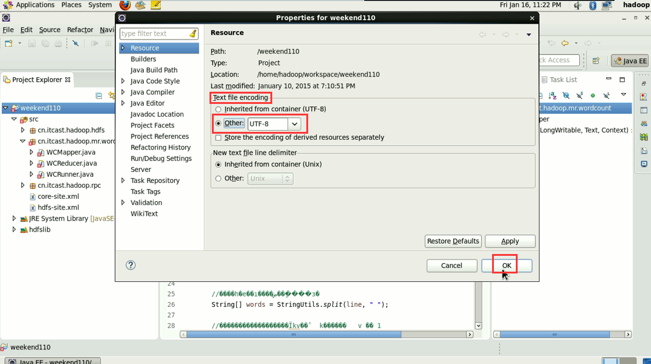Expand Java Compiler properties node
Screen dimensions: 651x364
pyautogui.click(x=123, y=92)
